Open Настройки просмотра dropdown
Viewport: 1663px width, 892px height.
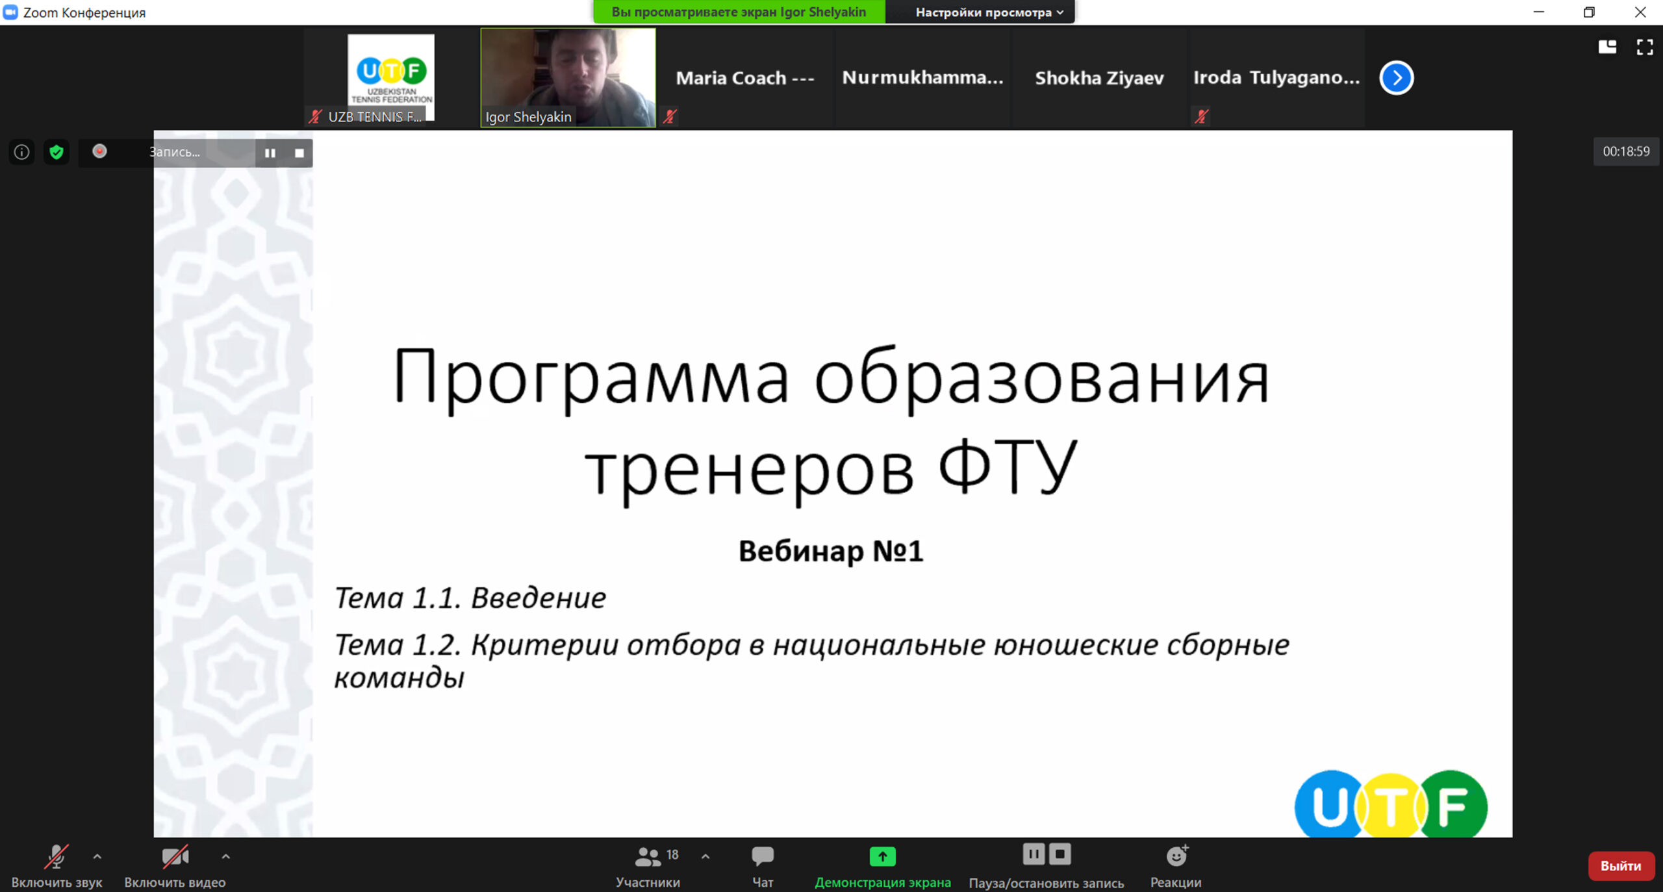pos(989,12)
